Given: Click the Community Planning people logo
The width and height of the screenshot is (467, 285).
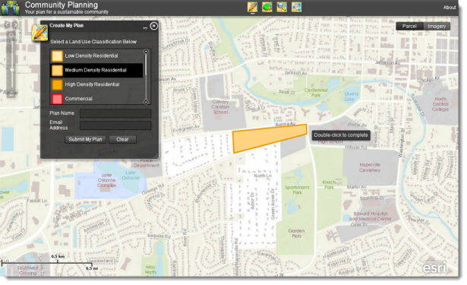Looking at the screenshot, I should point(11,8).
